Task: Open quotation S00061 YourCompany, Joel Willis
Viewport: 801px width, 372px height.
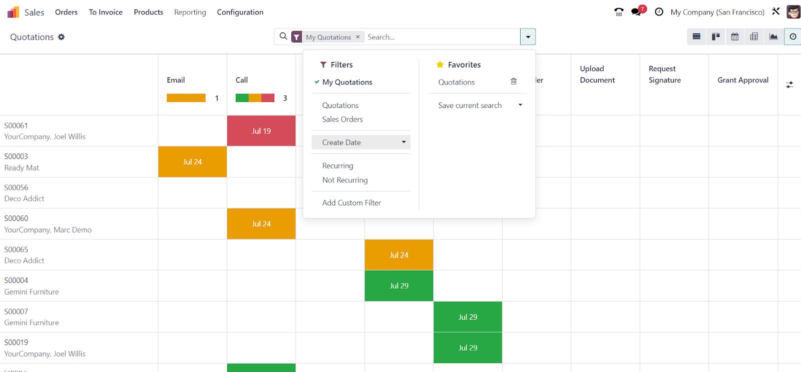Action: tap(79, 131)
